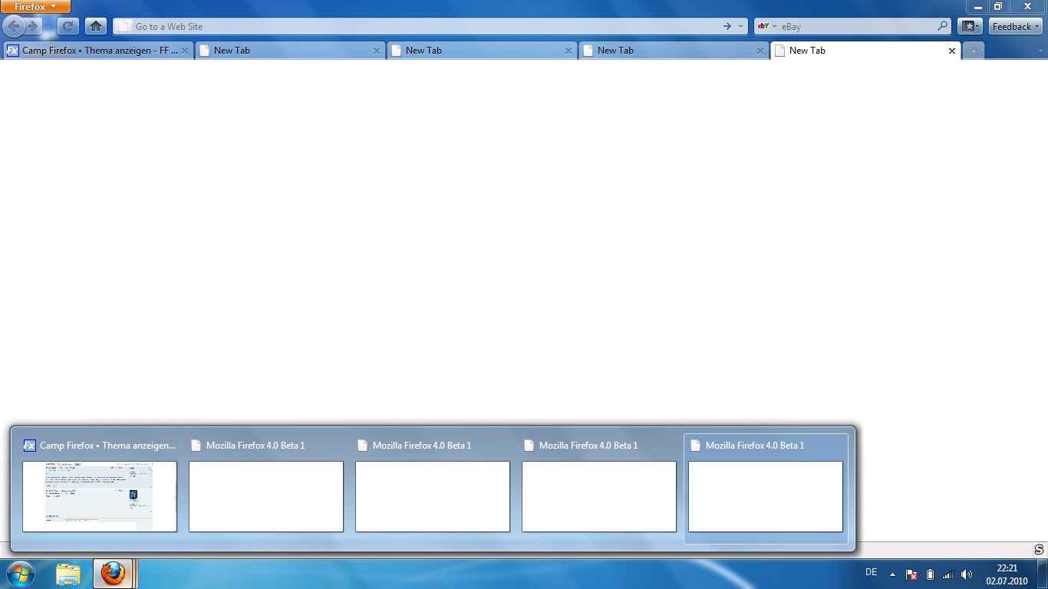Viewport: 1048px width, 589px height.
Task: Select the highlighted Mozilla Firefox 4.0 Beta 1 preview
Action: (x=766, y=489)
